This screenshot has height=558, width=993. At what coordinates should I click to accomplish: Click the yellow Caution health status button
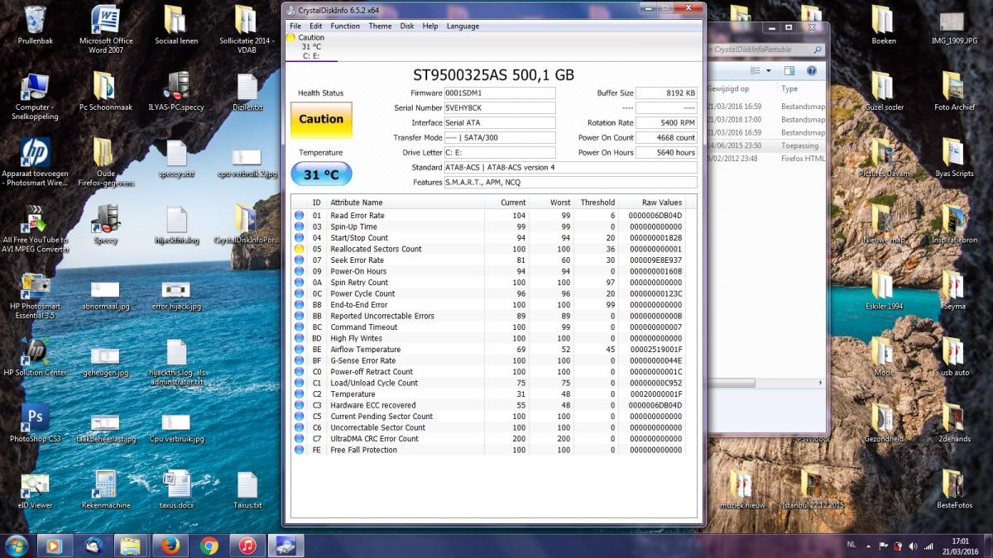click(321, 119)
